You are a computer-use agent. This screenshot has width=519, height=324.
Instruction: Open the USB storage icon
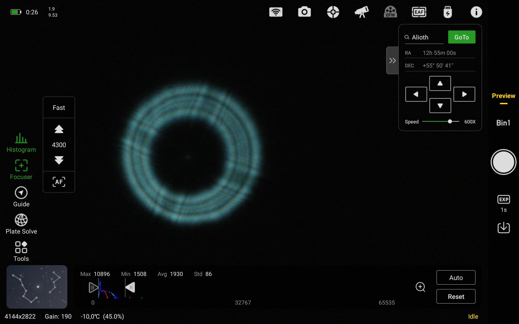coord(448,12)
